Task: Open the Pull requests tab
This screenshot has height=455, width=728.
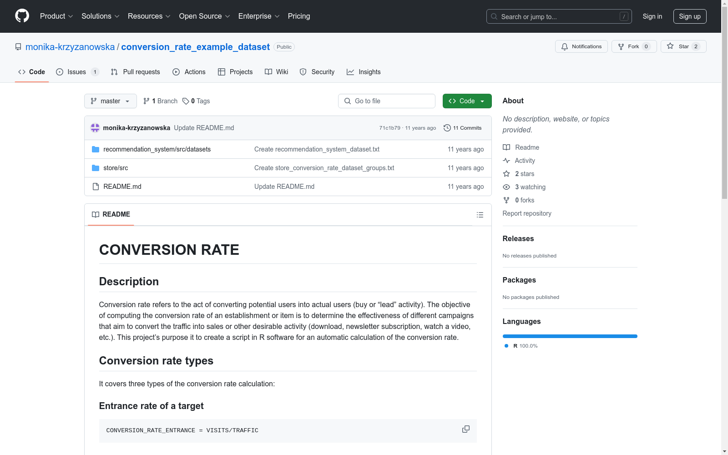Action: [136, 72]
